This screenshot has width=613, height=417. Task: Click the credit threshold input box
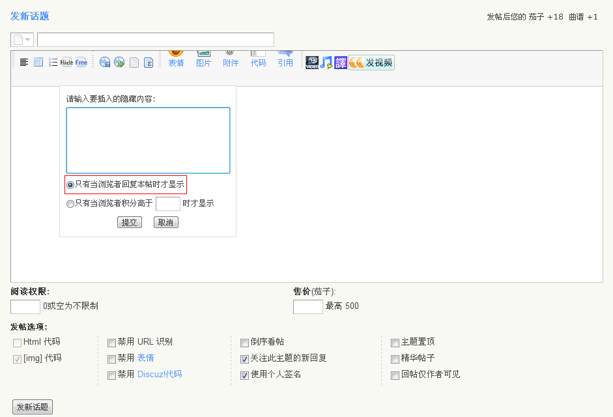click(x=167, y=204)
